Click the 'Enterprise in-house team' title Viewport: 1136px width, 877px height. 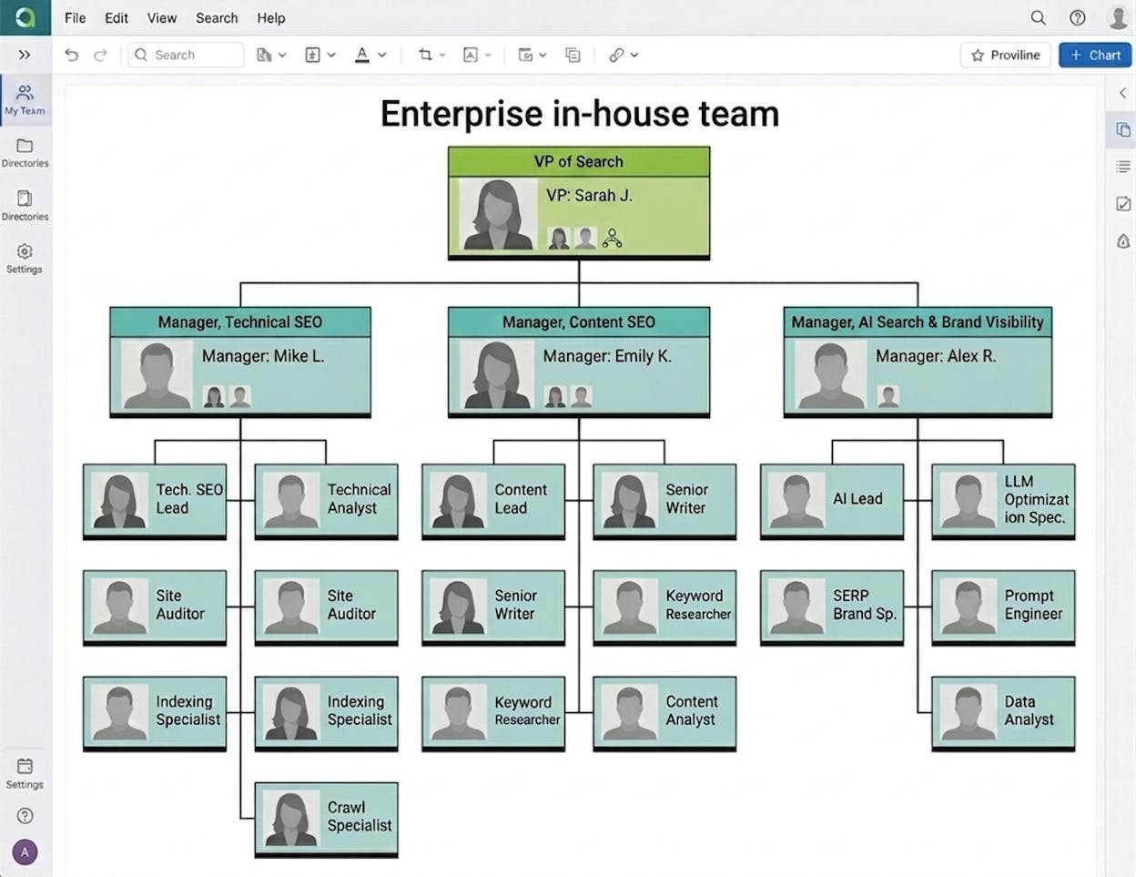[580, 114]
